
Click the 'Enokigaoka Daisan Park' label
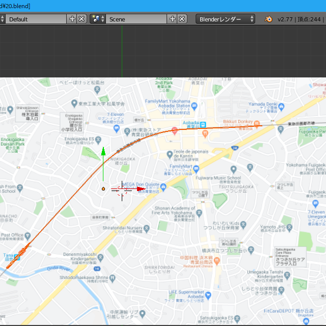(12, 142)
